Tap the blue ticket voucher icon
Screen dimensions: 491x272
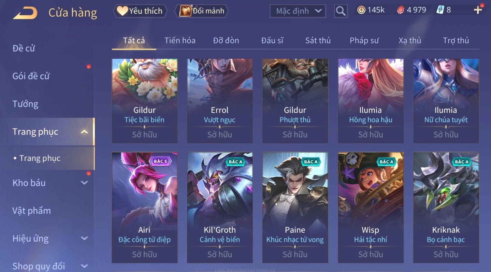pos(440,10)
